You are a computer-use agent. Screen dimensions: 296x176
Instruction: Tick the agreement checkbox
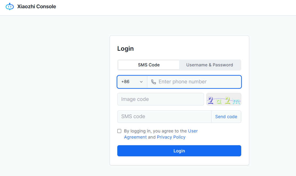119,131
